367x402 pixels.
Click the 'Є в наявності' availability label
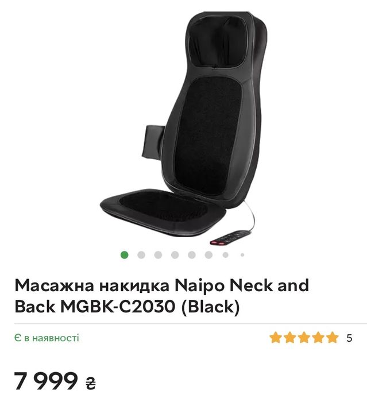(47, 338)
